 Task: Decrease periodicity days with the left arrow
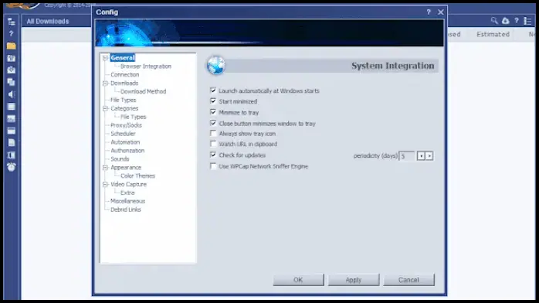[421, 156]
